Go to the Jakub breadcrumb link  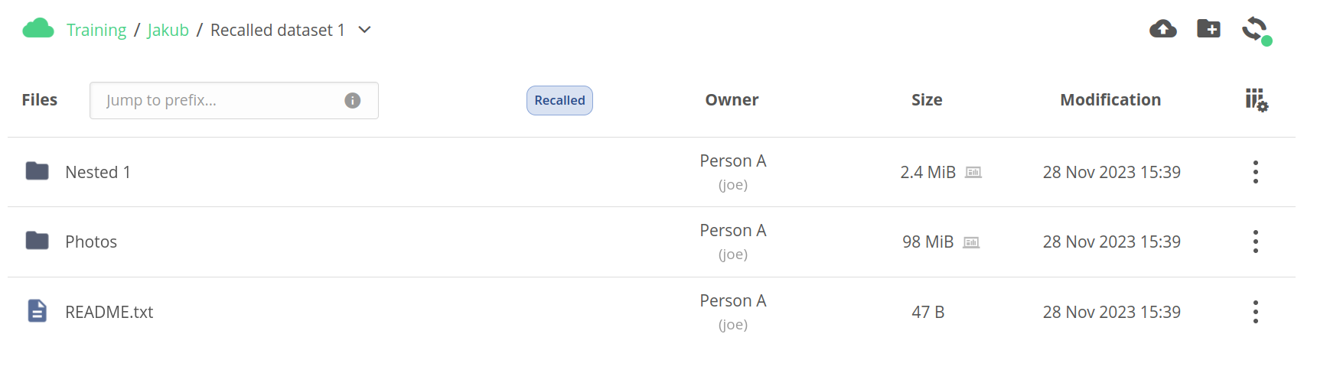pyautogui.click(x=168, y=30)
